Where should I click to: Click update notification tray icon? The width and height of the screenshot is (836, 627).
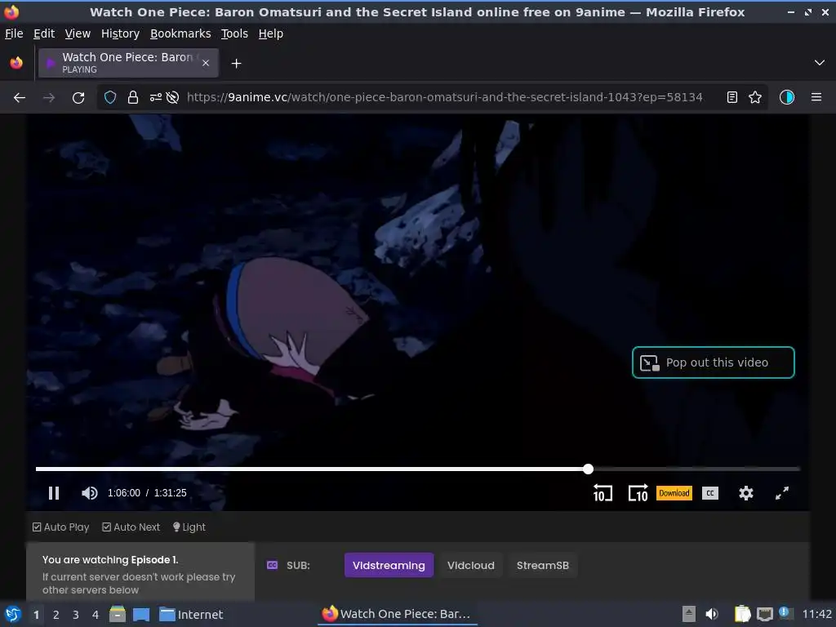point(785,613)
